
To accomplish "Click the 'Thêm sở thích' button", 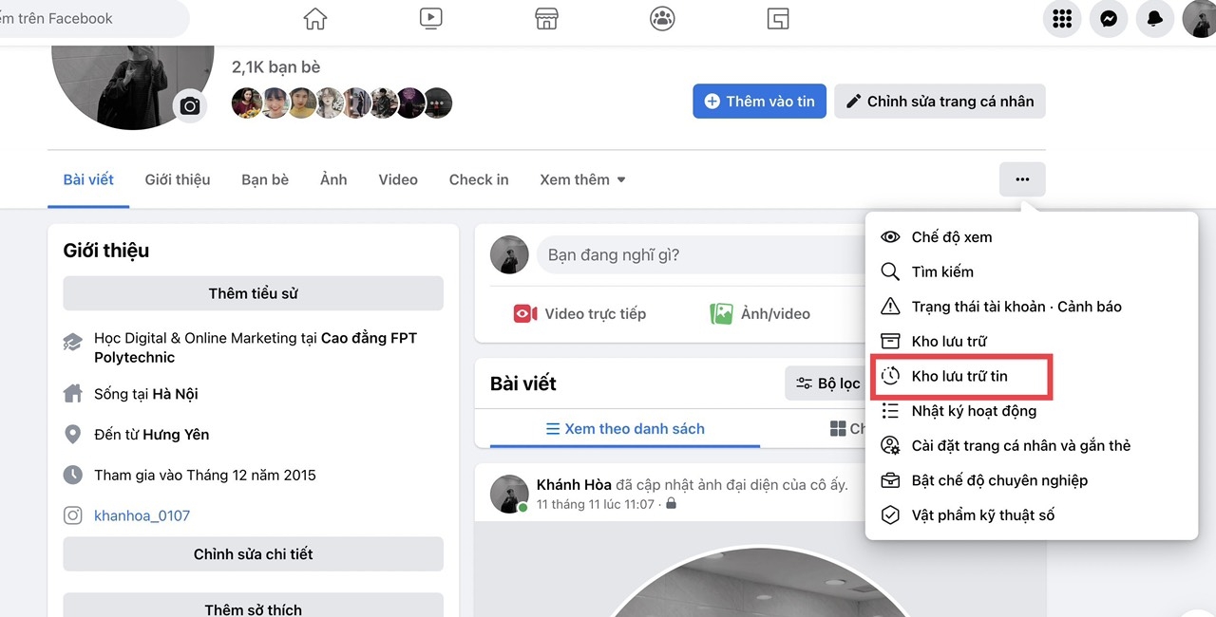I will click(x=253, y=606).
